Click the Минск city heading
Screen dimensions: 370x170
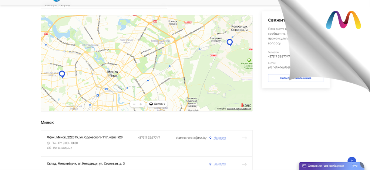[x=47, y=122]
